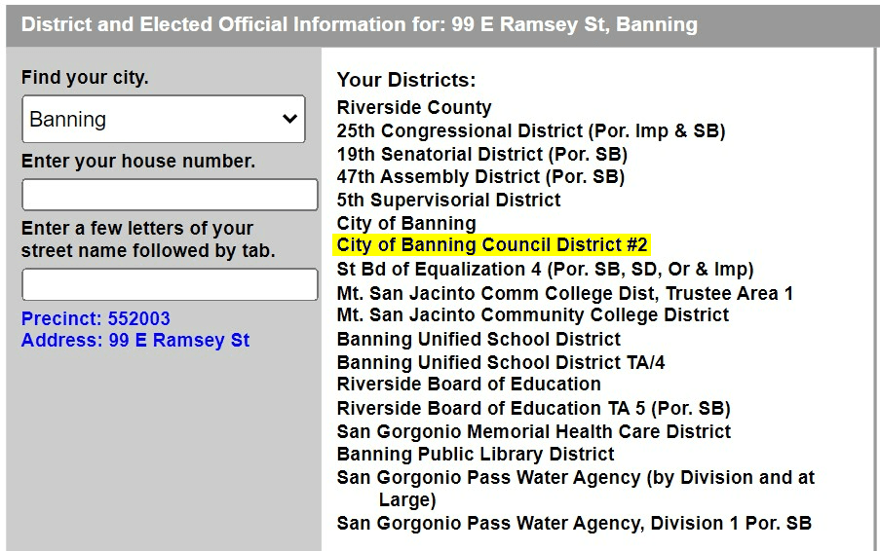Screen dimensions: 880x551
Task: Choose the 47th Assembly District entry
Action: pyautogui.click(x=480, y=176)
